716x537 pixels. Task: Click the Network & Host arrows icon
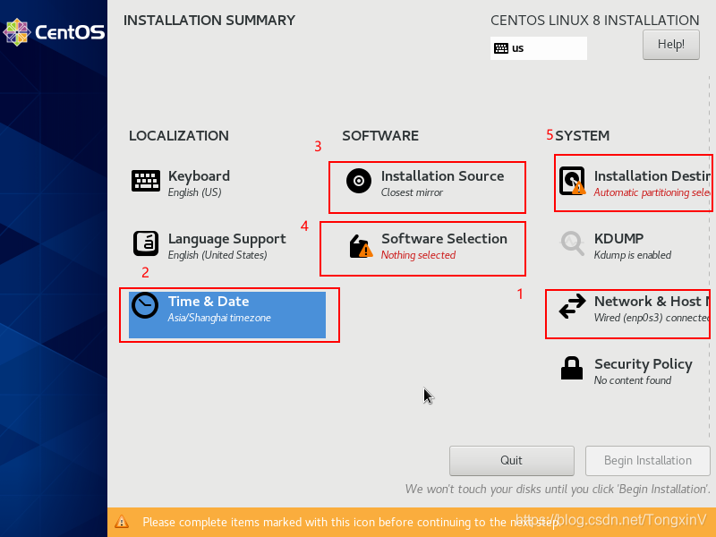click(572, 306)
